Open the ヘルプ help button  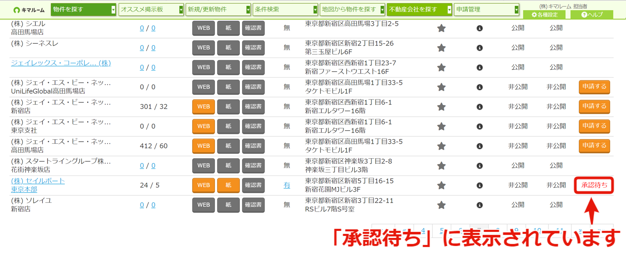(592, 15)
